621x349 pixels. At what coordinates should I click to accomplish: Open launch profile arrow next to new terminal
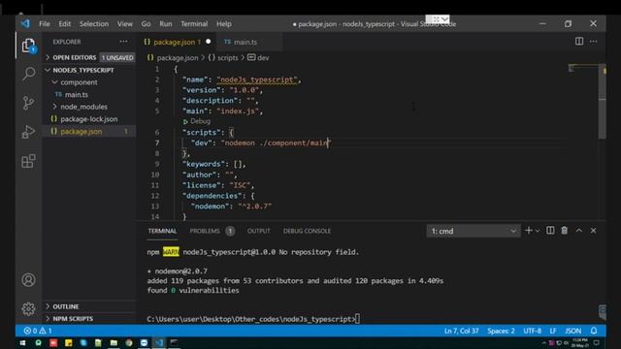pyautogui.click(x=538, y=231)
